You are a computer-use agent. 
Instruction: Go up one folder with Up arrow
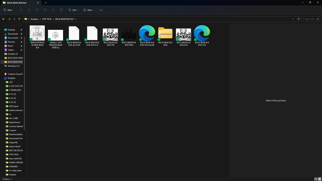click(19, 19)
